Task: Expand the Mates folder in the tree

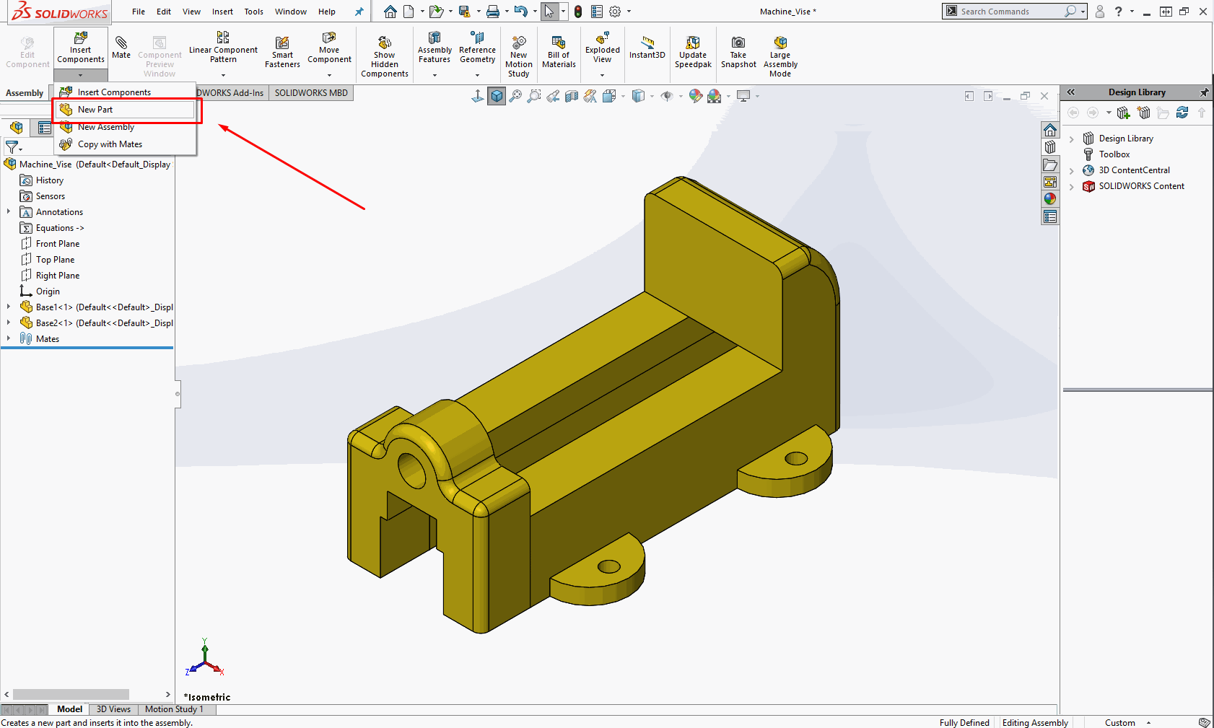Action: pos(9,339)
